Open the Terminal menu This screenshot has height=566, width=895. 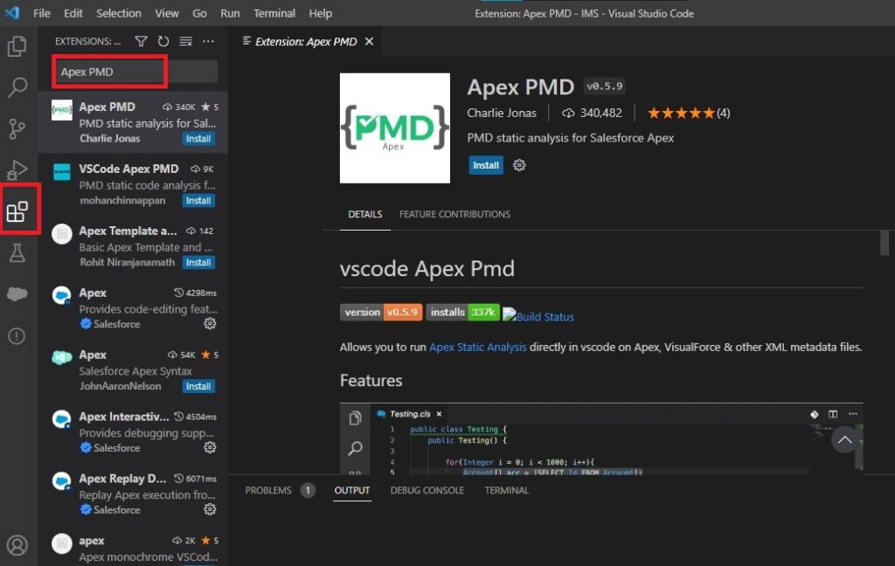click(274, 12)
